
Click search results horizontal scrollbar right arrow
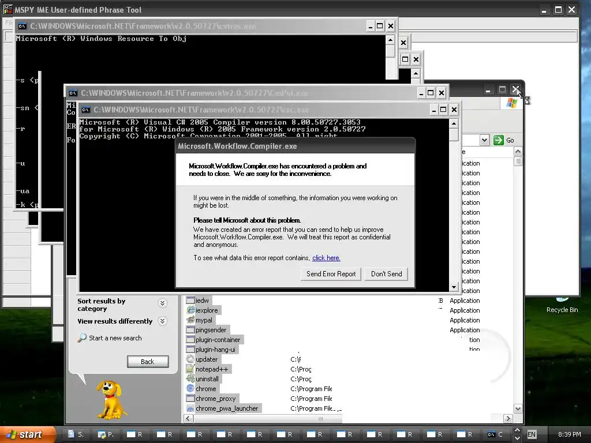click(508, 418)
